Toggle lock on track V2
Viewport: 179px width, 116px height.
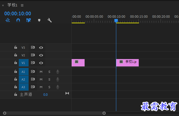coord(16,55)
